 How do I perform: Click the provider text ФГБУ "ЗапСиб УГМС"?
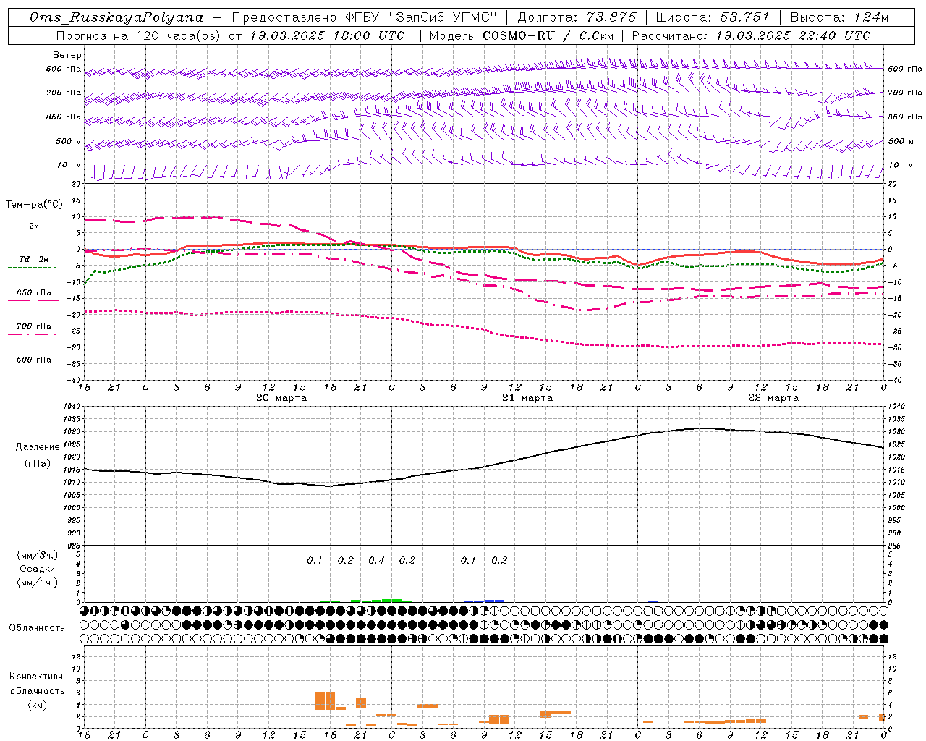click(x=421, y=17)
